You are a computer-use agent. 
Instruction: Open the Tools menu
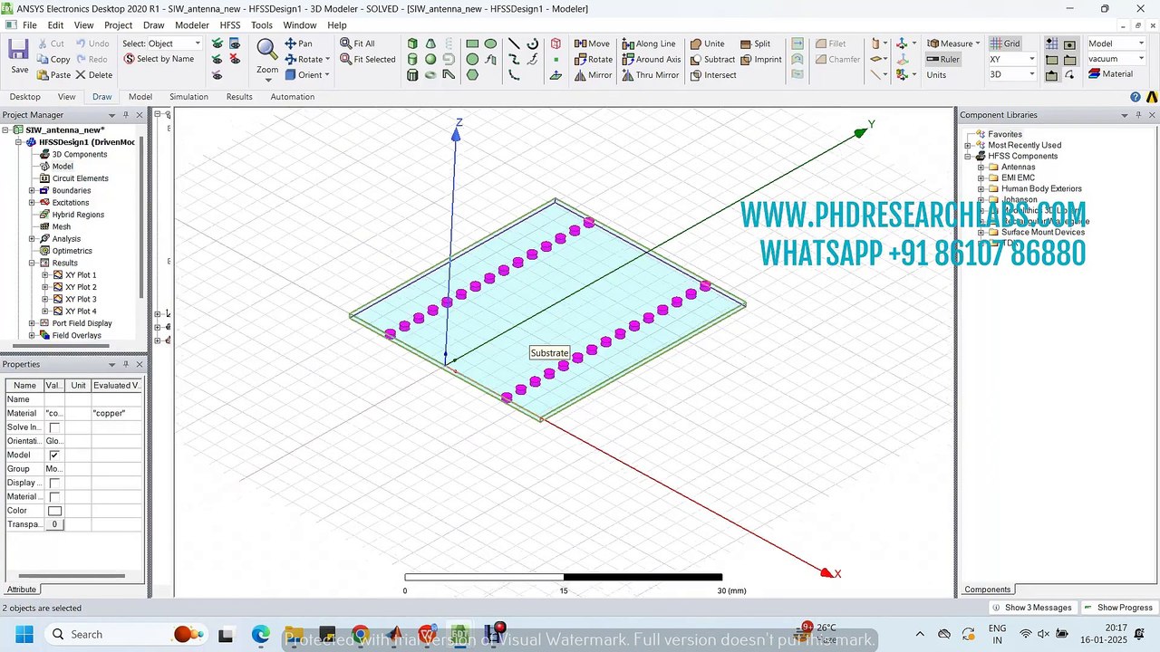262,25
